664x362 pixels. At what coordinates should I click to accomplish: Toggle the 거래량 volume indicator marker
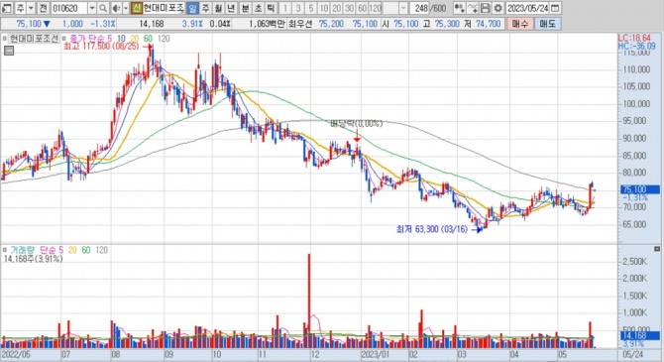4,250
